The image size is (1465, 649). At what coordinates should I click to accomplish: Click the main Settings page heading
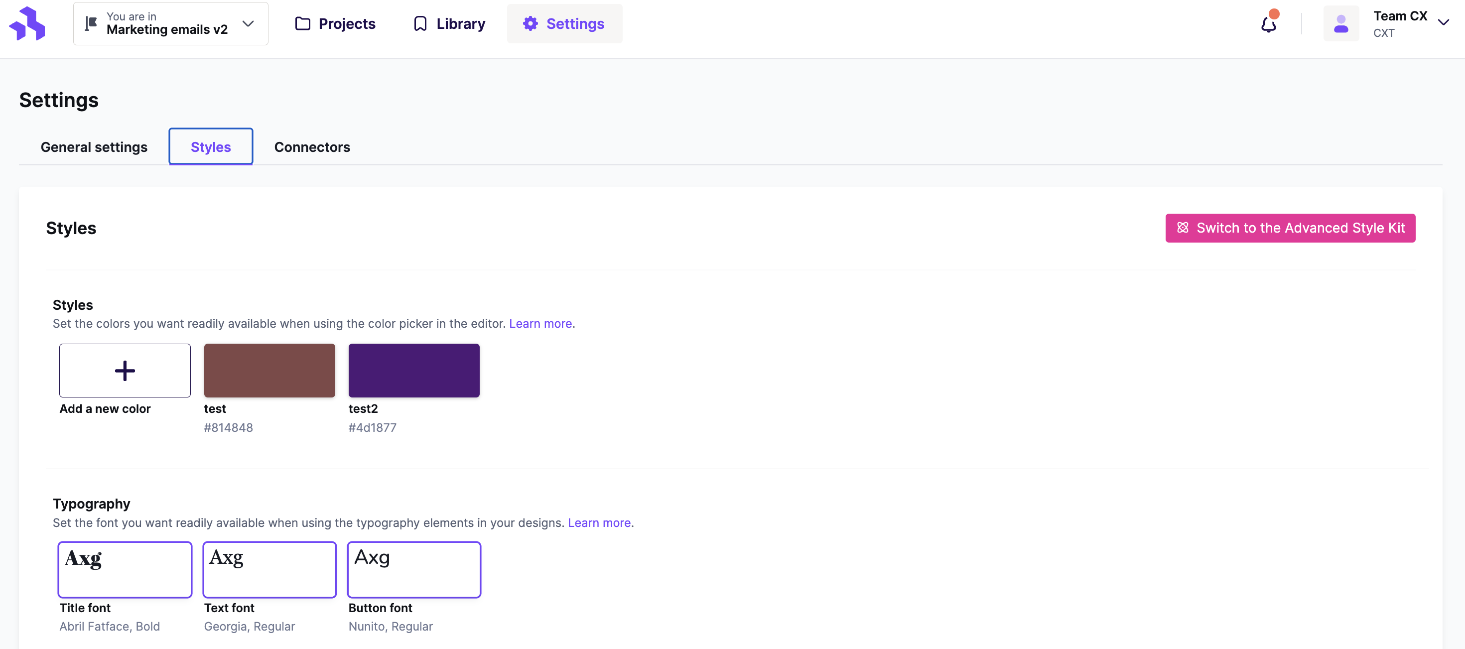click(x=59, y=100)
